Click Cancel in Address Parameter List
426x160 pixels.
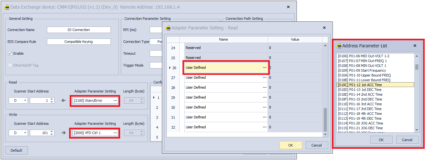407,140
